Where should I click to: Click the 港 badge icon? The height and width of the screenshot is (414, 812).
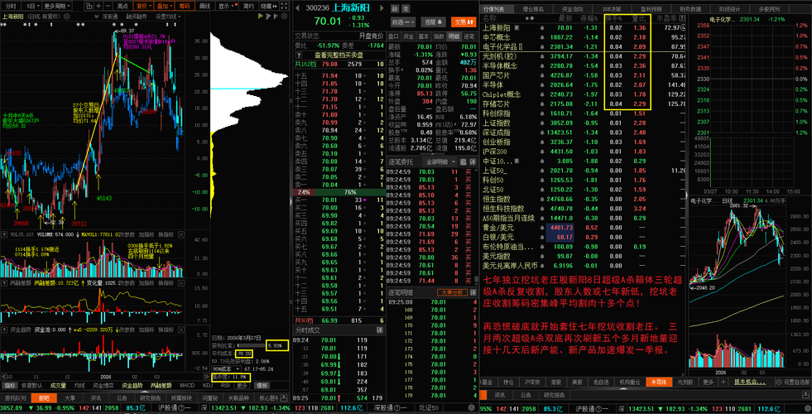[406, 8]
